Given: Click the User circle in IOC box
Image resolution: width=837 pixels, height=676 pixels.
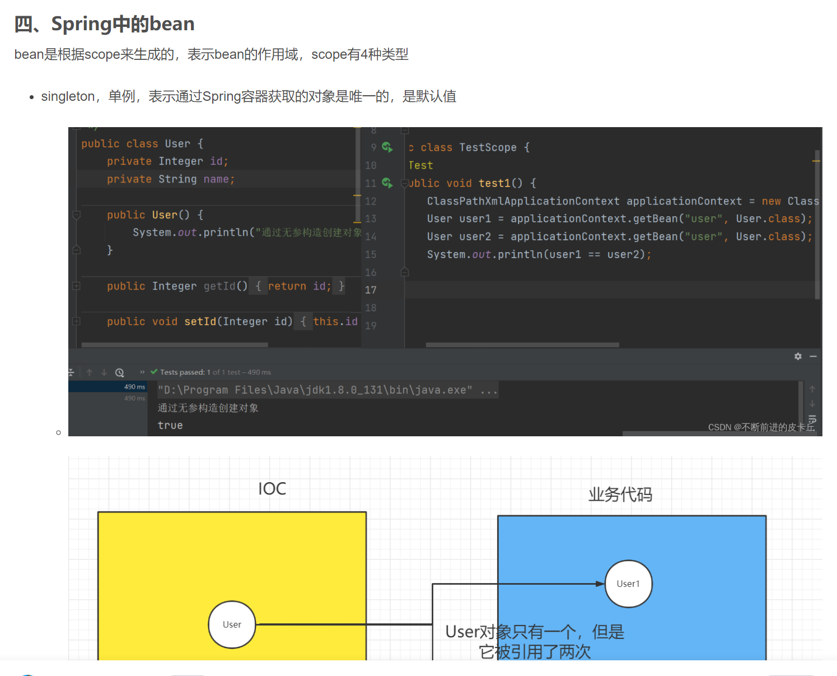Looking at the screenshot, I should (x=232, y=624).
